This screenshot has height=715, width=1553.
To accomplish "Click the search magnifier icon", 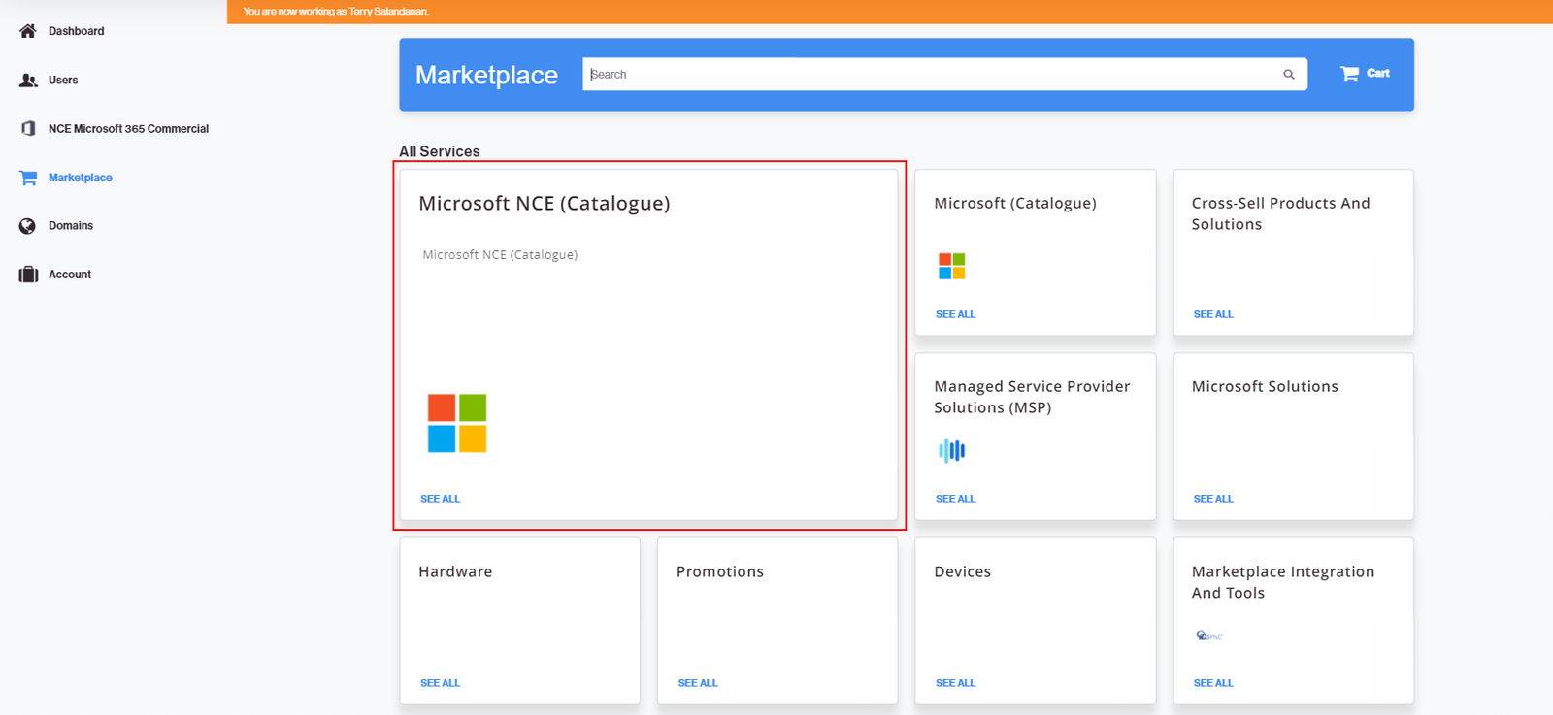I will (1288, 75).
